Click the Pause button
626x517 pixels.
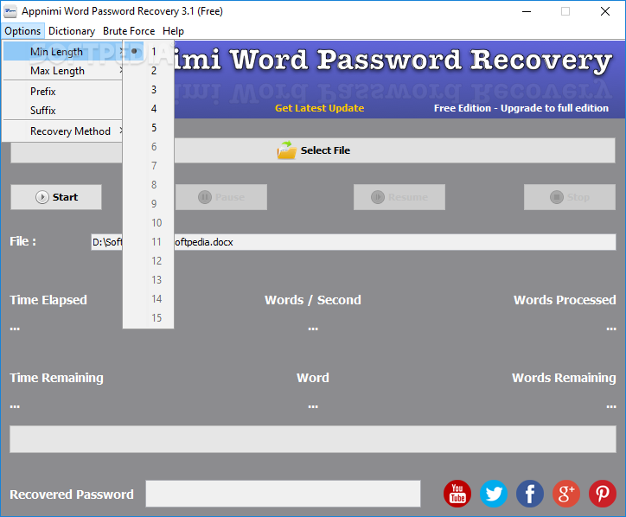[221, 197]
